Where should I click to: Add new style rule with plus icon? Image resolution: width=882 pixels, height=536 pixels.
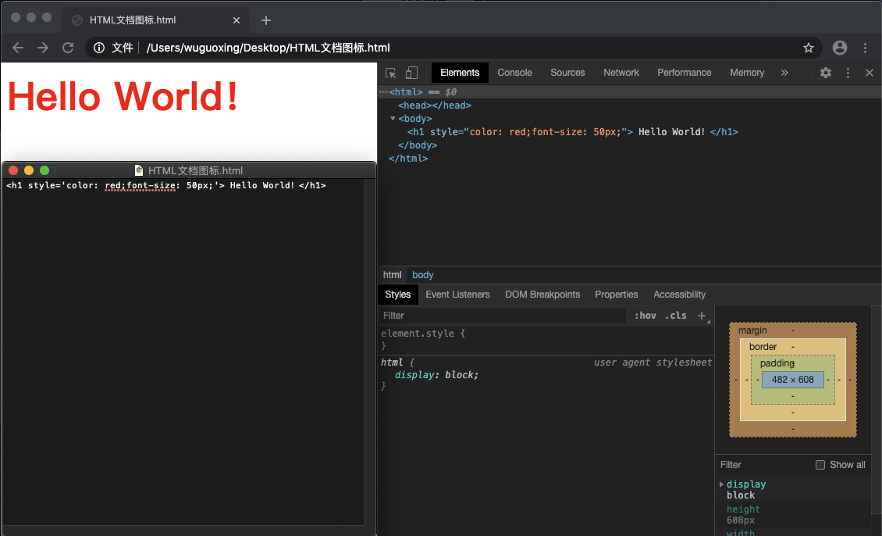[x=702, y=316]
